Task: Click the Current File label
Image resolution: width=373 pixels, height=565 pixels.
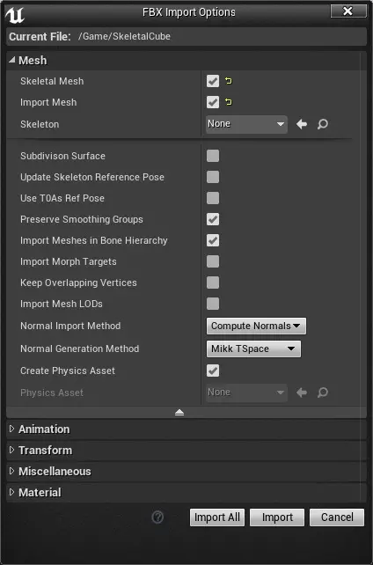Action: point(40,36)
